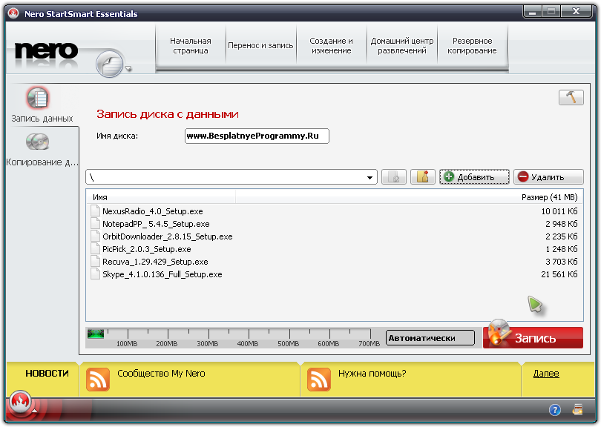
Task: Click the 21 561 Кб size value
Action: coord(559,274)
